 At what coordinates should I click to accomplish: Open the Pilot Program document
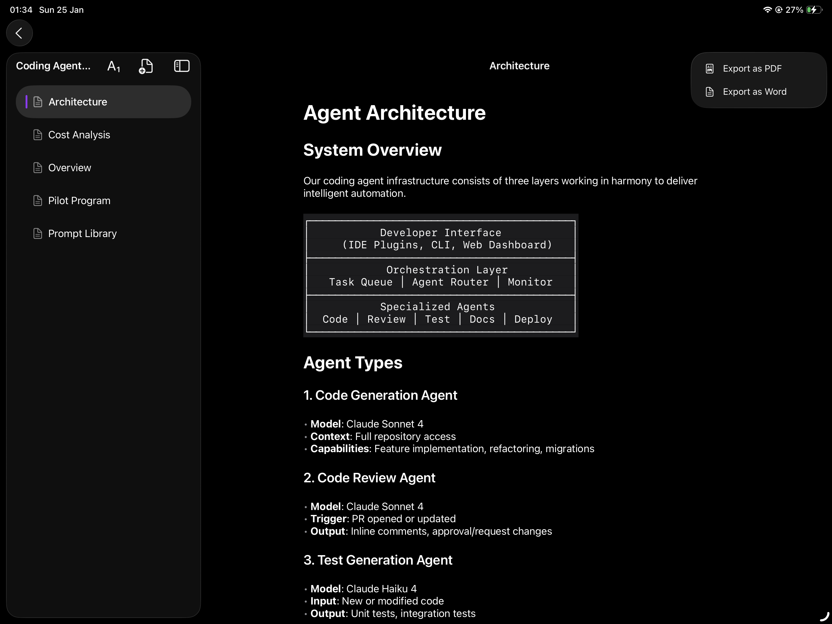(x=79, y=200)
